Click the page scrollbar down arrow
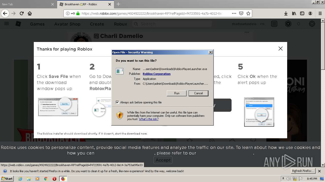The image size is (325, 182). click(323, 165)
